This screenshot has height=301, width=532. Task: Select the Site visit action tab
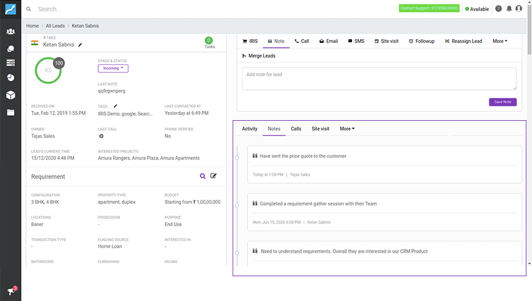click(386, 41)
